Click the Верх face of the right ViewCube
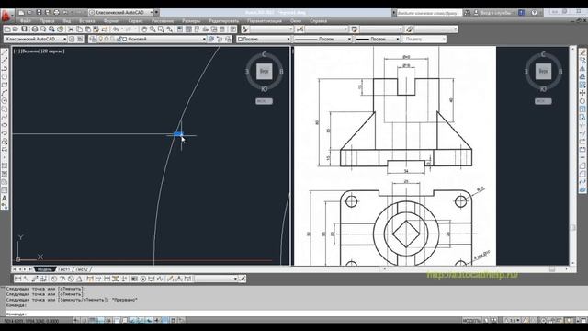 (543, 71)
